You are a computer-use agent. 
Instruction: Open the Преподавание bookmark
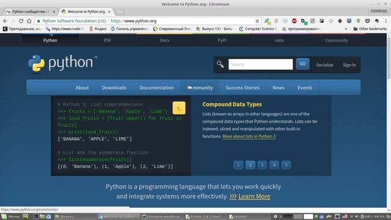(x=22, y=29)
